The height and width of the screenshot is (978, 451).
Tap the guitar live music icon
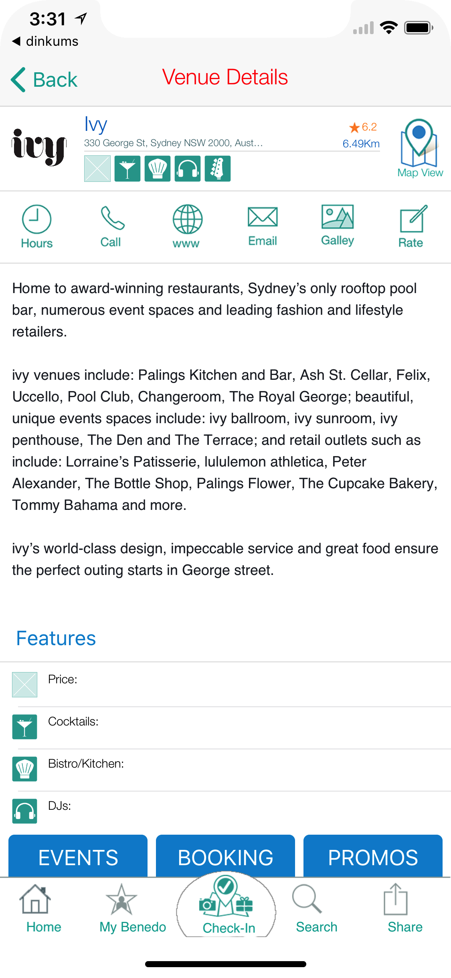click(218, 169)
